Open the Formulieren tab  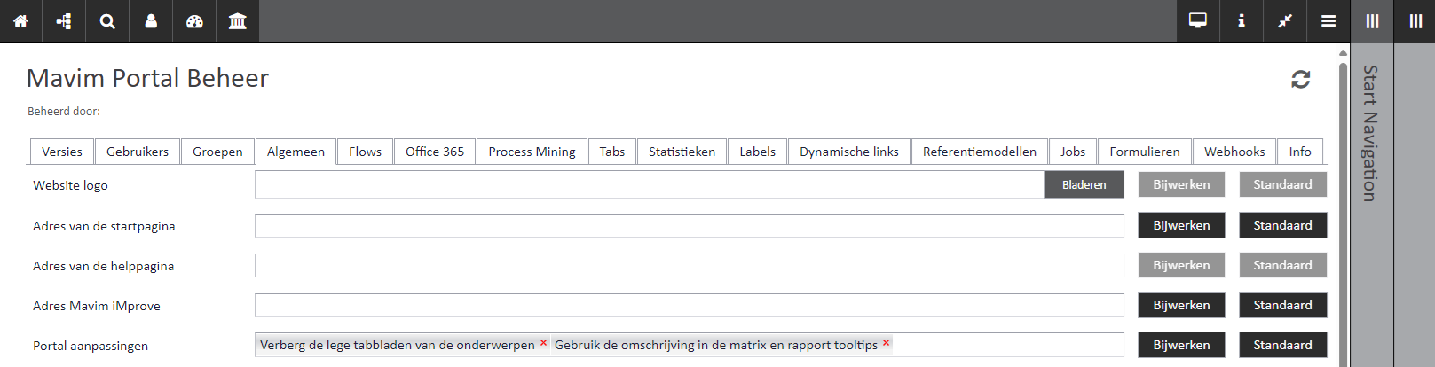(x=1145, y=152)
